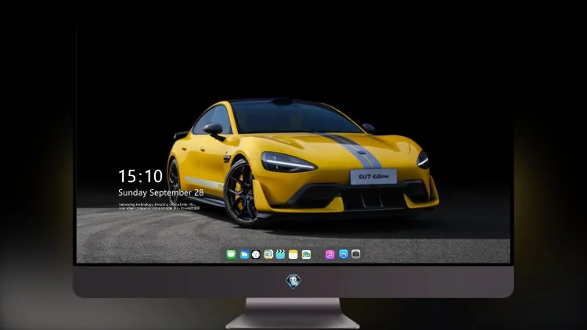The width and height of the screenshot is (587, 330).
Task: Open the yellow Notes app in dock
Action: 293,254
